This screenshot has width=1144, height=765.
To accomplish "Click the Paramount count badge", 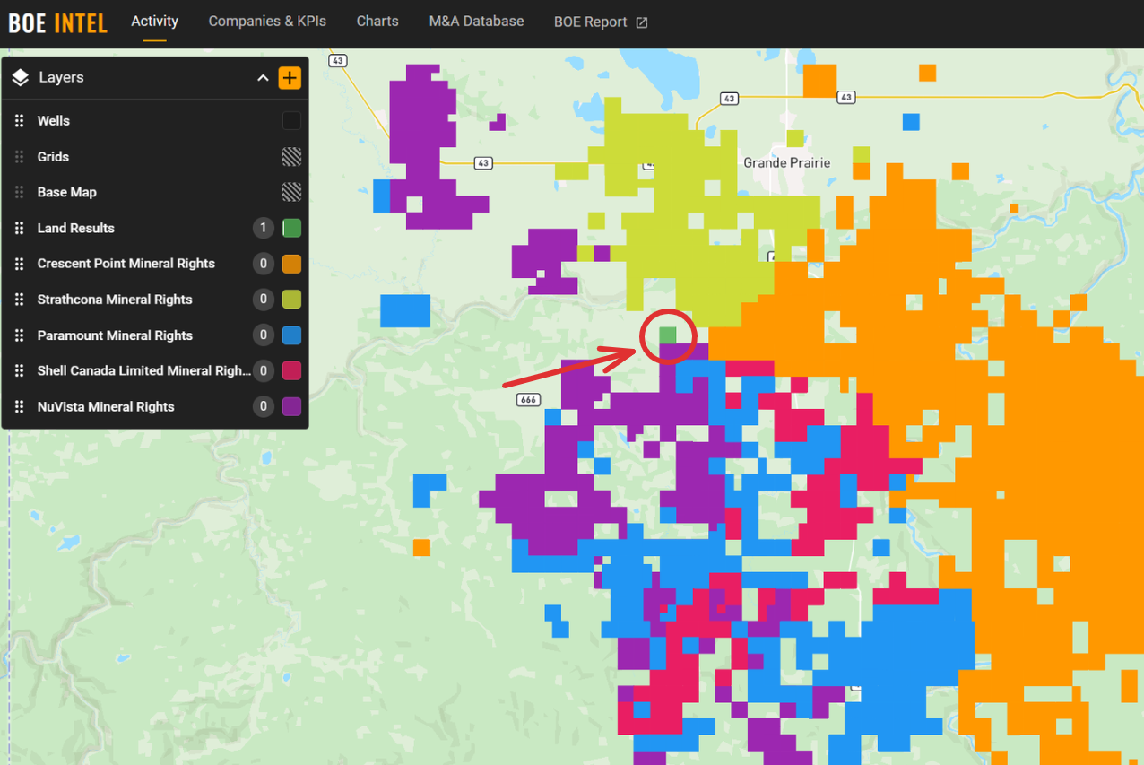I will tap(263, 335).
